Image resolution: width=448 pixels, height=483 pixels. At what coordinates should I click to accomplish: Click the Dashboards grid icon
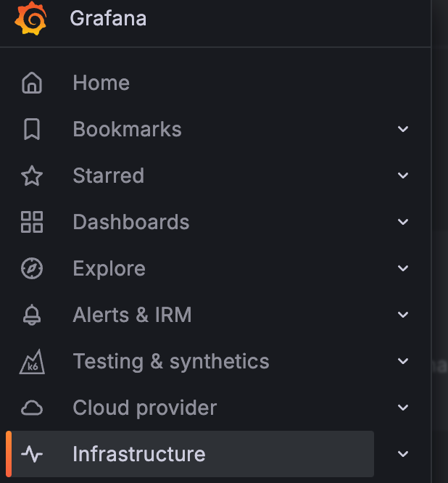click(32, 222)
